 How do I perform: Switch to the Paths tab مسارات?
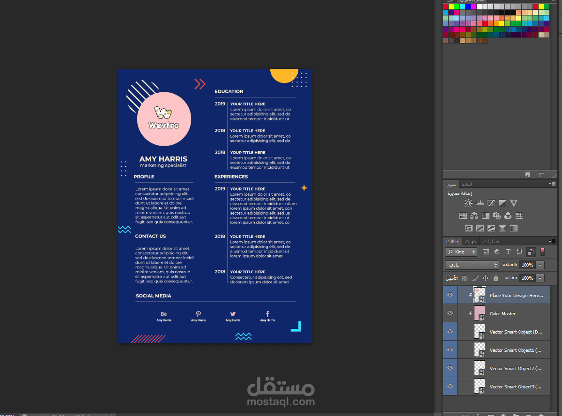tap(491, 241)
